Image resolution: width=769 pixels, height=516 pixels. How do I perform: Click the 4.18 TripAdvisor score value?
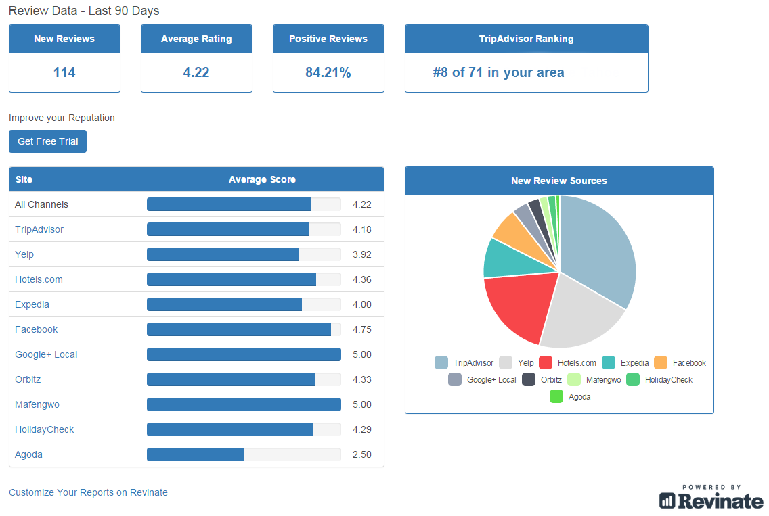point(362,229)
